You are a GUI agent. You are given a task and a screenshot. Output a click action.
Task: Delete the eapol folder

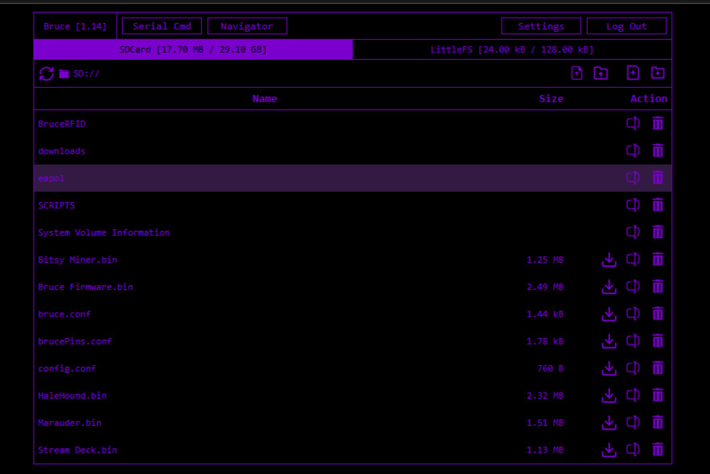(657, 177)
